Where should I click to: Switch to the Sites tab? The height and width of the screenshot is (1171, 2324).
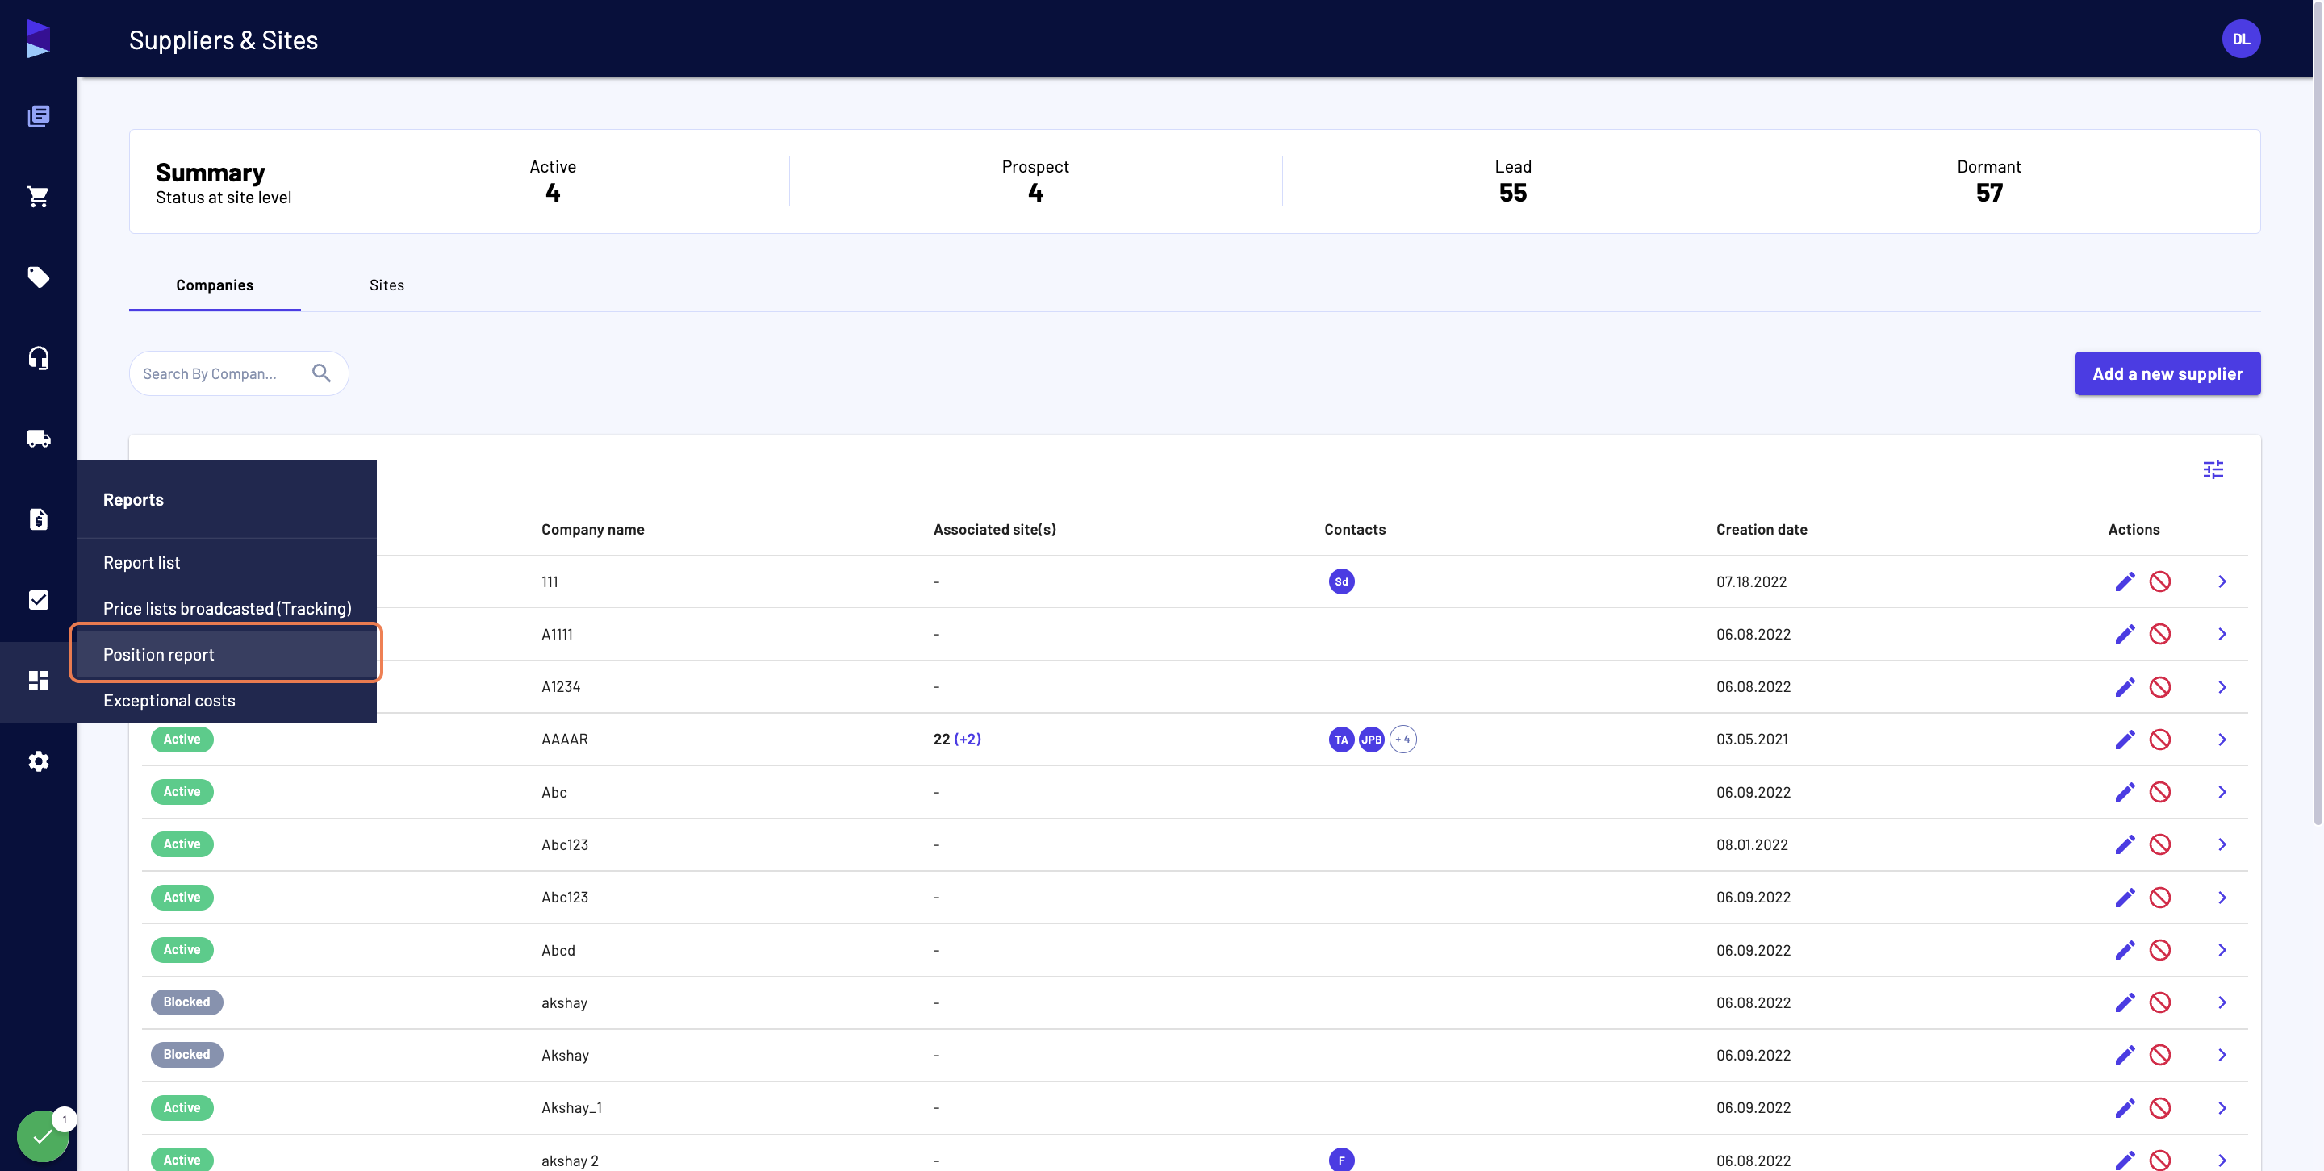387,285
